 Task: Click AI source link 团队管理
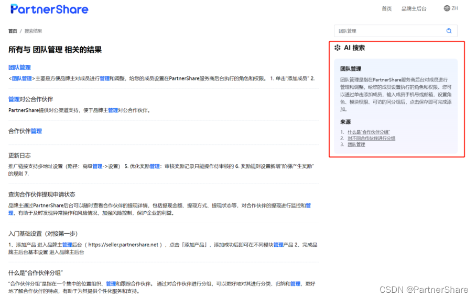click(x=356, y=144)
